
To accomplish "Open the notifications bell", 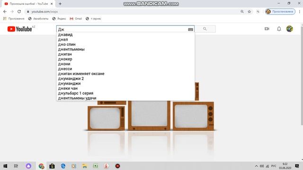I will point(279,29).
